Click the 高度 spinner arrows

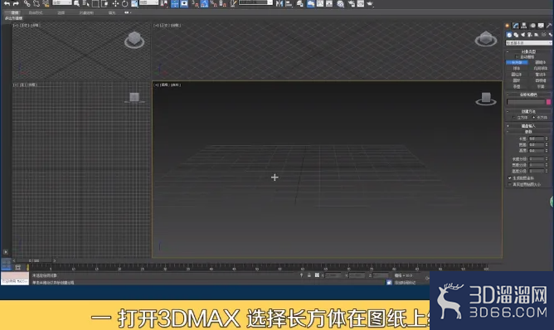tap(547, 151)
